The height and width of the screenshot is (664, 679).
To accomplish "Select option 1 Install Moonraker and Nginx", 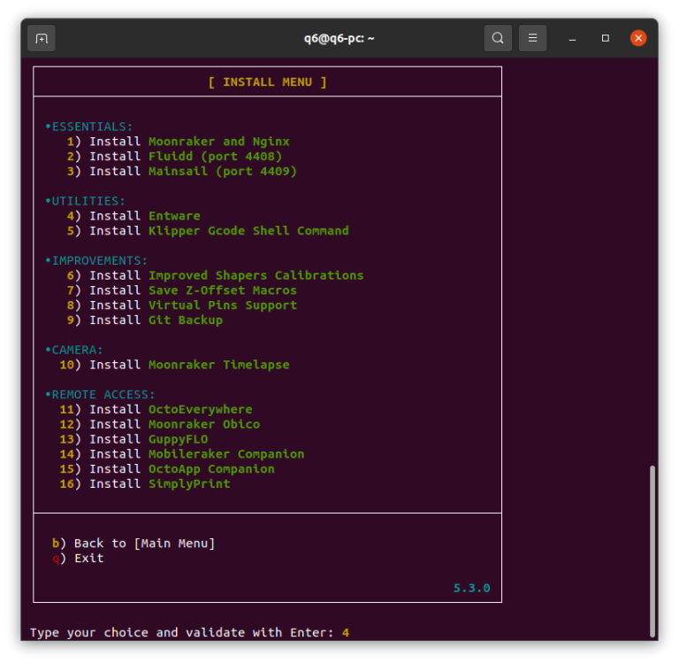I will pos(178,142).
